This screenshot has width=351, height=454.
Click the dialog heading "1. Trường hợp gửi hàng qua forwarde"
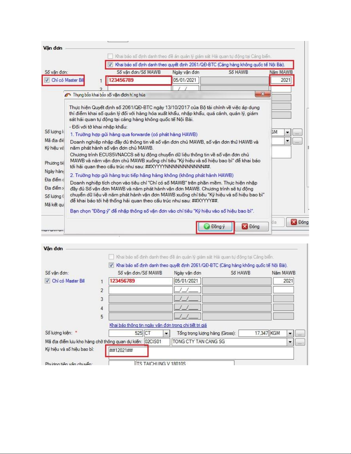tap(134, 134)
